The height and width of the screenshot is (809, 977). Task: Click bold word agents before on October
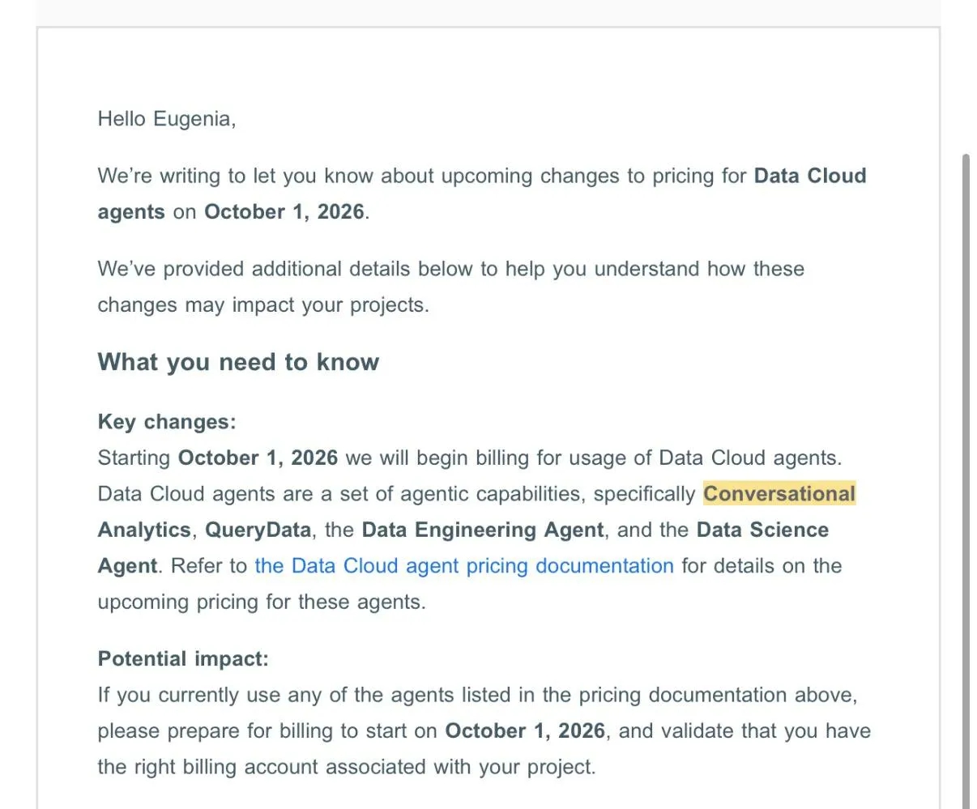coord(131,212)
